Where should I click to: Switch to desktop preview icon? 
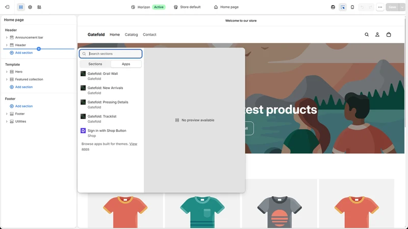click(x=333, y=7)
